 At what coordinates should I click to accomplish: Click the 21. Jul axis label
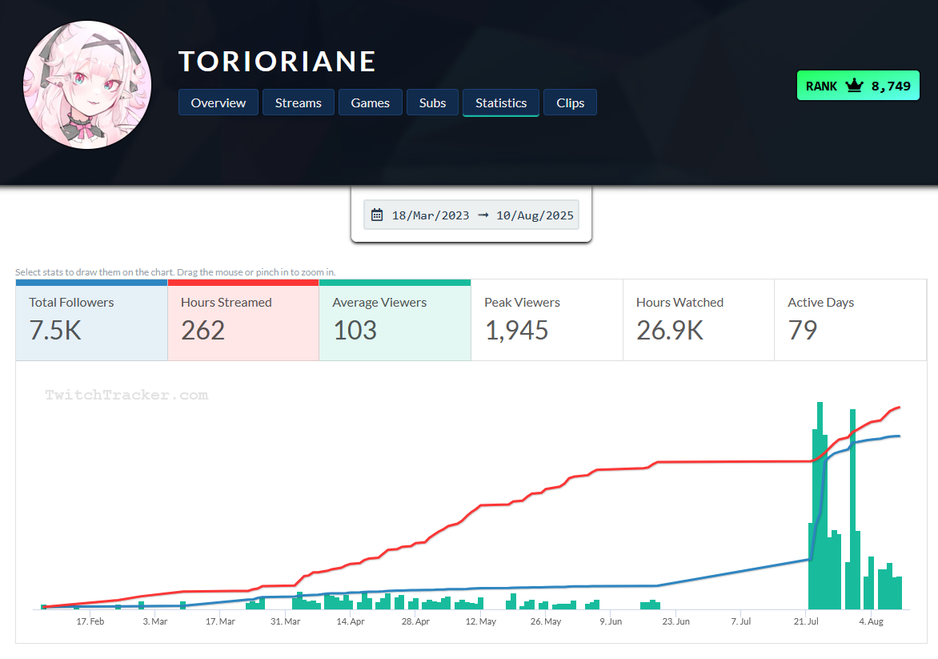pos(806,621)
